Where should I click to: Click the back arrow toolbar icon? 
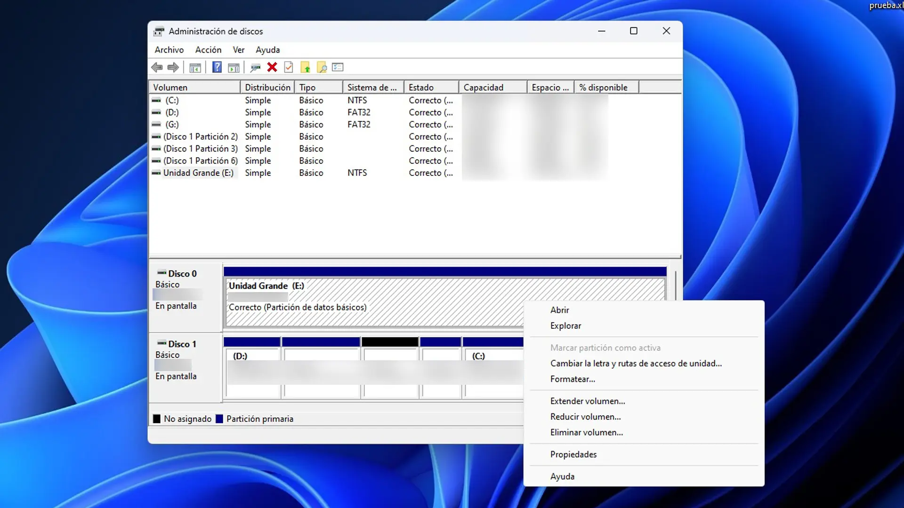click(157, 67)
